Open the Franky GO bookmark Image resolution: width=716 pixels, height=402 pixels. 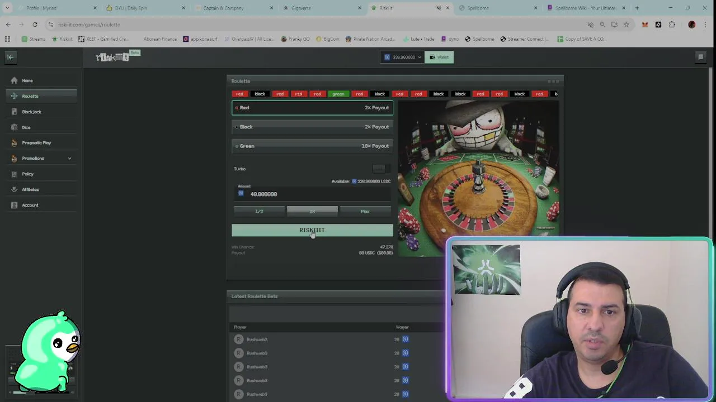[295, 39]
